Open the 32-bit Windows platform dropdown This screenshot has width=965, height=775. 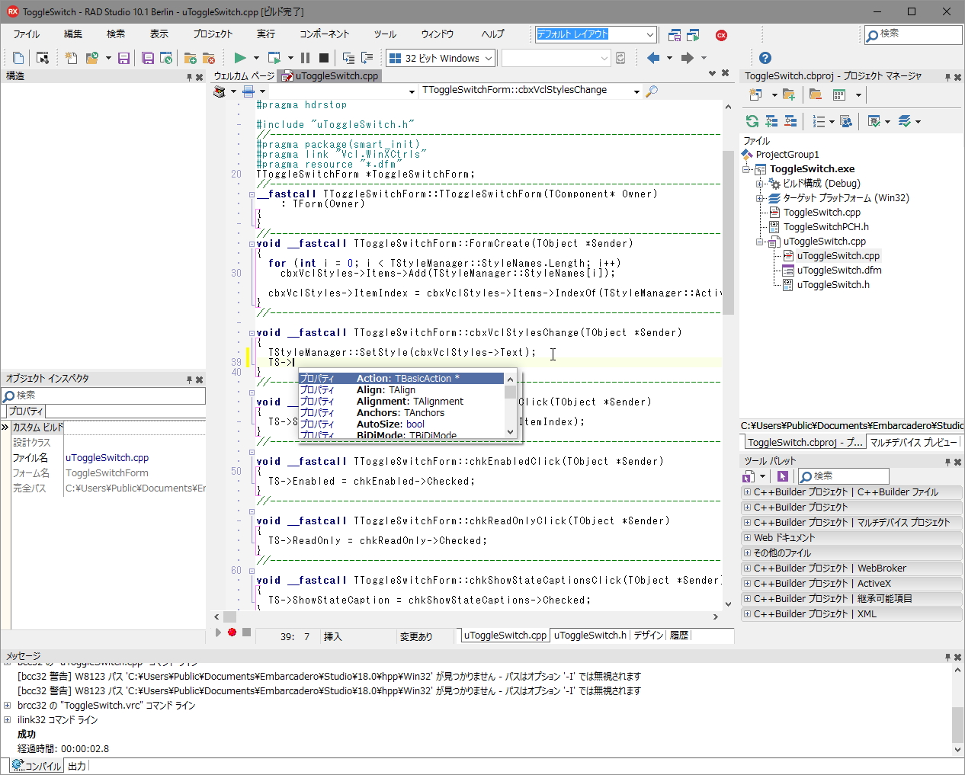(488, 58)
